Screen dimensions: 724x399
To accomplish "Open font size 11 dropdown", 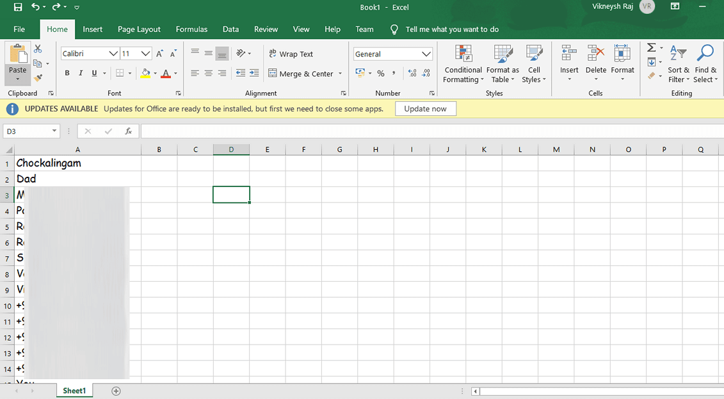I will coord(145,54).
